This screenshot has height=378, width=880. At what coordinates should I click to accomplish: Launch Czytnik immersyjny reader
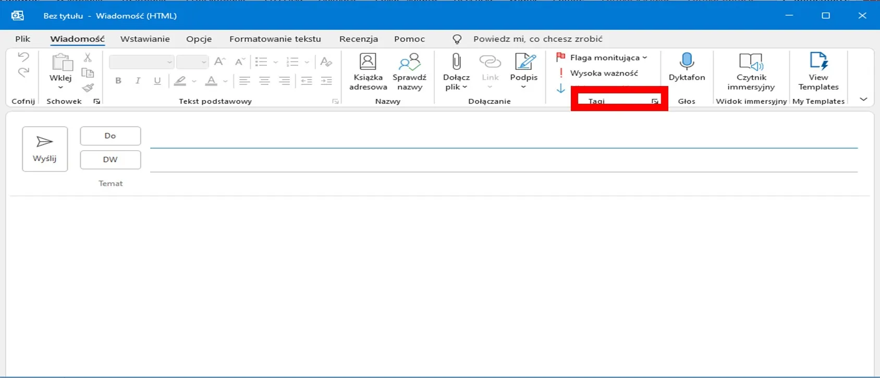pyautogui.click(x=751, y=62)
